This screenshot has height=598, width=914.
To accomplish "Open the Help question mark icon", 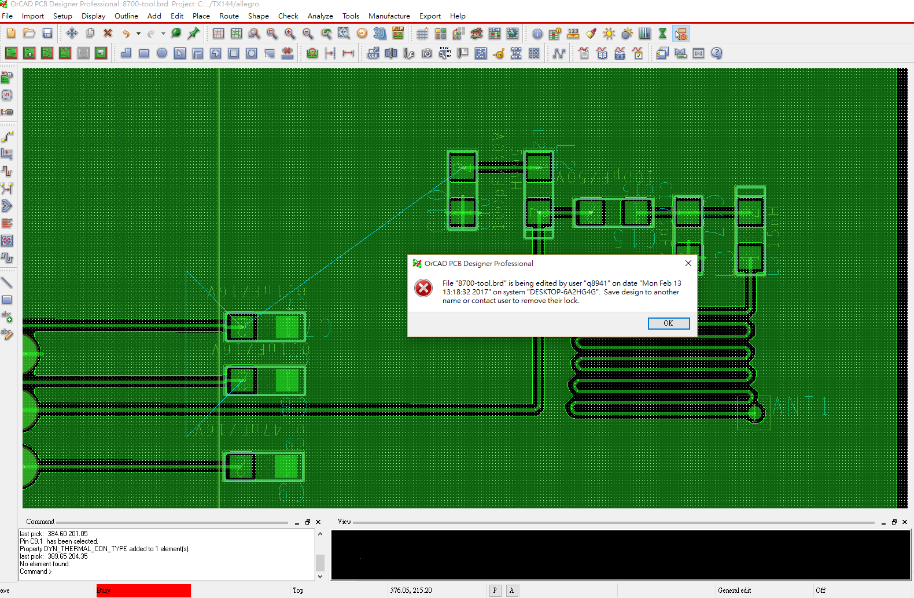I will pos(716,53).
